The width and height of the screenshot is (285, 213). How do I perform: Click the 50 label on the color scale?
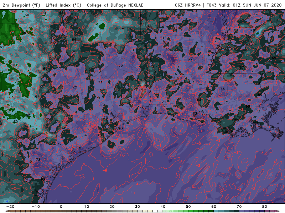(188, 207)
